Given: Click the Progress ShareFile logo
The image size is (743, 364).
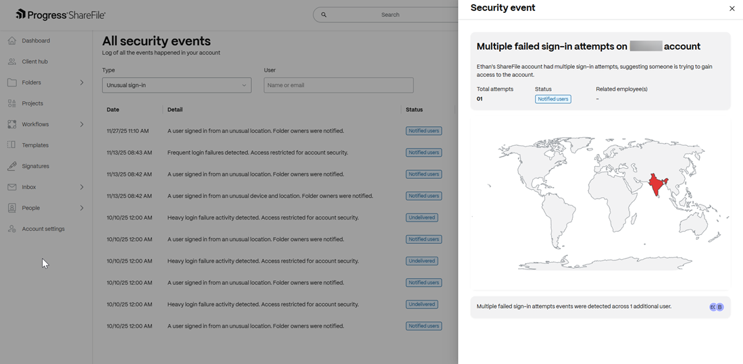Looking at the screenshot, I should point(60,15).
